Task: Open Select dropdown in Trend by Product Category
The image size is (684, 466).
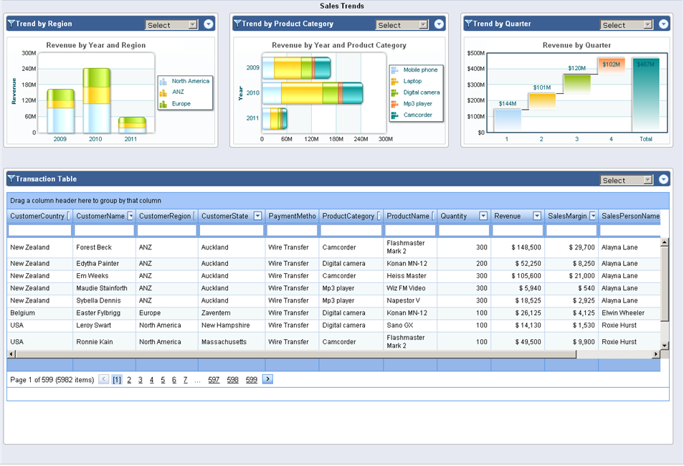Action: pyautogui.click(x=402, y=25)
